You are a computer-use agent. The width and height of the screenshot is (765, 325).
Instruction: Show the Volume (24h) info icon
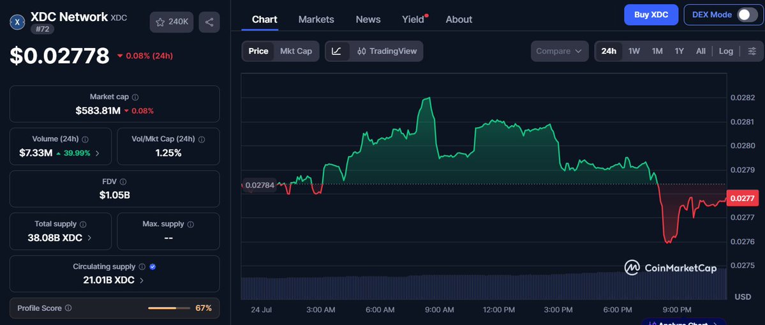pos(85,139)
